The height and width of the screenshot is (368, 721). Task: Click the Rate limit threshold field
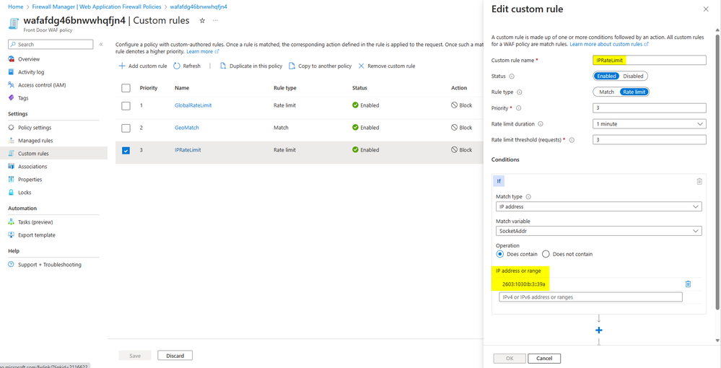click(650, 140)
